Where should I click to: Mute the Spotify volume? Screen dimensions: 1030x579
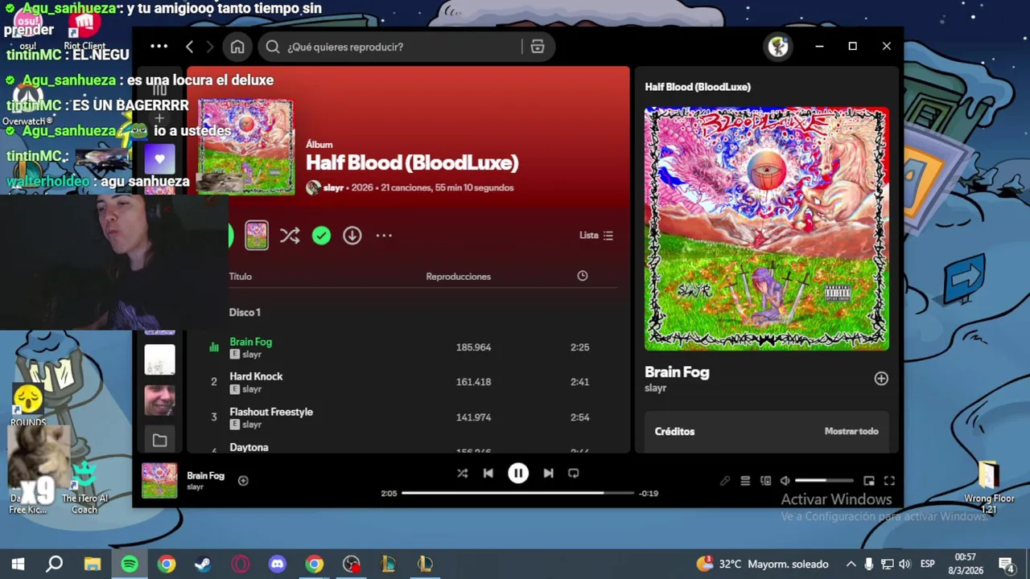tap(785, 481)
